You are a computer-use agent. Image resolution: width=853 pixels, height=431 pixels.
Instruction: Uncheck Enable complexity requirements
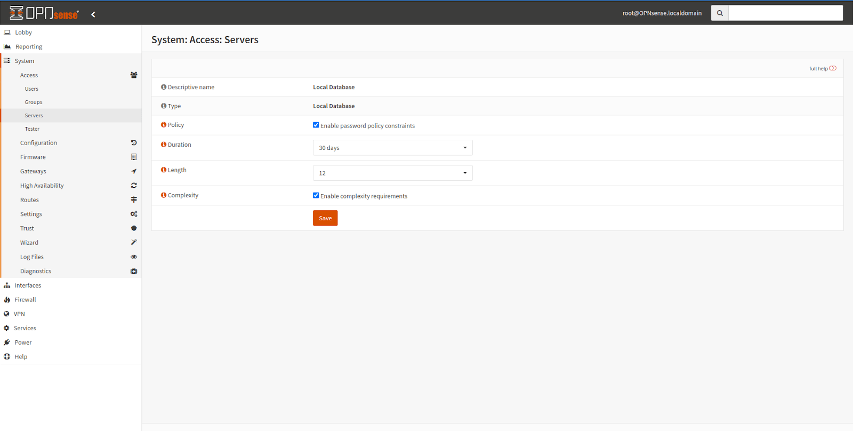(x=316, y=196)
